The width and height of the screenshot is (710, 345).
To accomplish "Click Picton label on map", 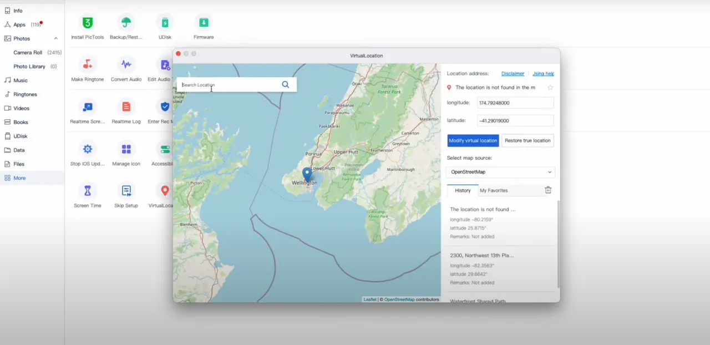I will pos(196,182).
